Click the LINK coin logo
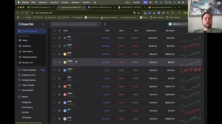 tap(65, 103)
